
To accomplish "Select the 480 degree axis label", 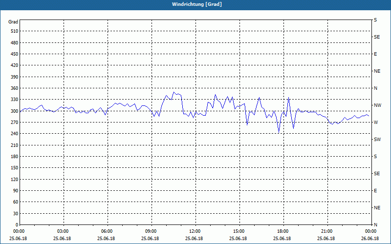I will (x=15, y=43).
